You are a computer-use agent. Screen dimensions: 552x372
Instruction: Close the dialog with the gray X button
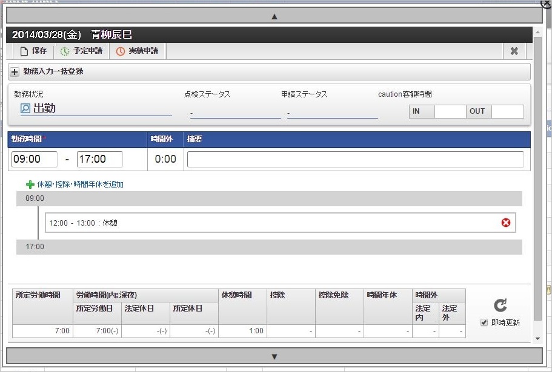[x=514, y=51]
